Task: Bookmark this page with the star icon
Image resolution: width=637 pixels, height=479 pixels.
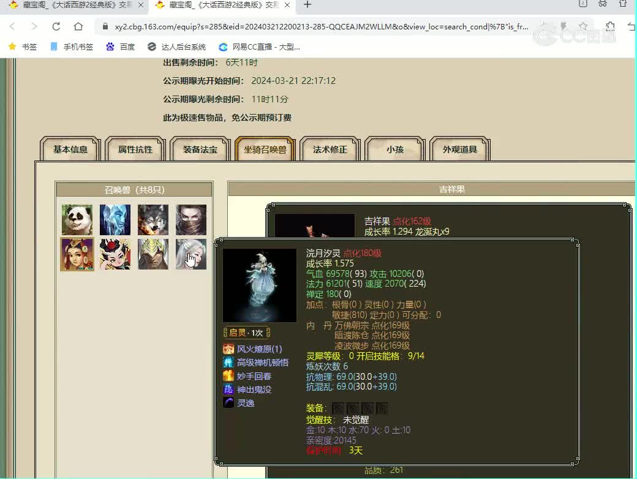Action: (x=583, y=26)
